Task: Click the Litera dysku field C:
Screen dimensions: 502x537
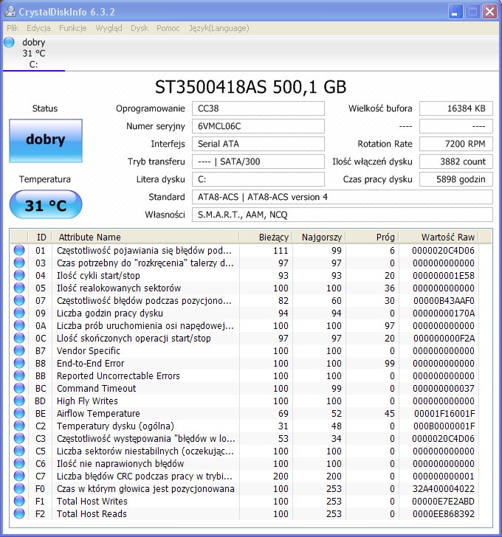Action: (x=258, y=179)
